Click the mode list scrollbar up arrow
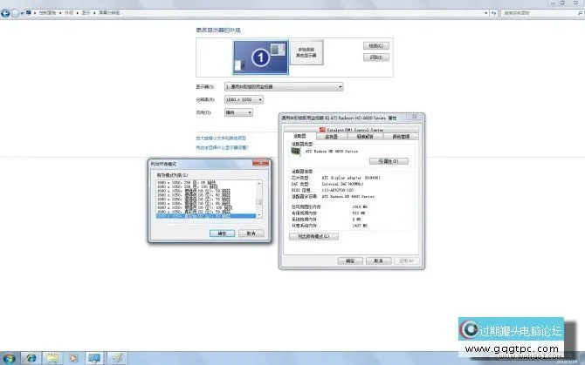Screen dimensions: 585x365 (259, 184)
